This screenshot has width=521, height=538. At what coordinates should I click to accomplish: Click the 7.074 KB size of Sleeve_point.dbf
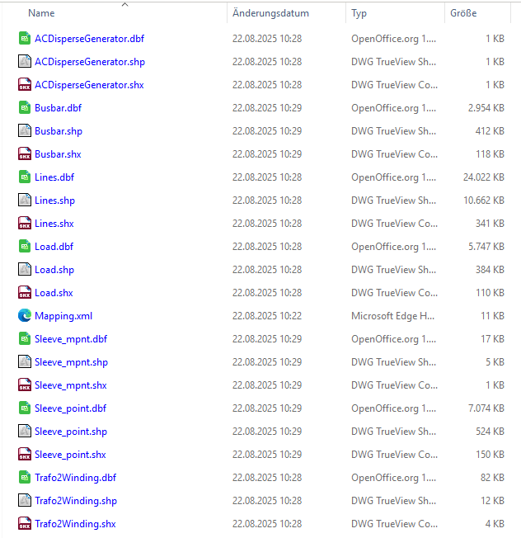(x=486, y=408)
